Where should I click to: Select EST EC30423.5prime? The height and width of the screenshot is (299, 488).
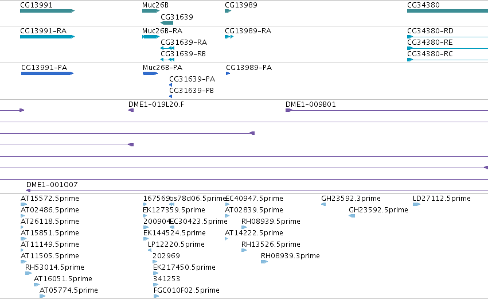pos(198,222)
